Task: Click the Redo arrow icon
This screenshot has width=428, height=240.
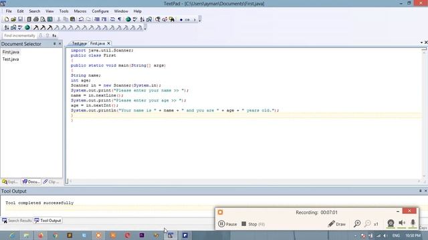Action: (88, 19)
